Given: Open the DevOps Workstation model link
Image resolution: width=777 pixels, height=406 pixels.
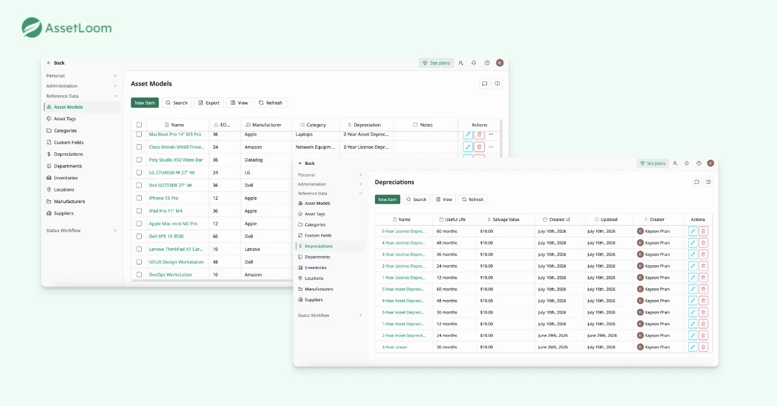Looking at the screenshot, I should point(170,275).
